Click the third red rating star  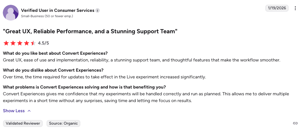(19, 43)
